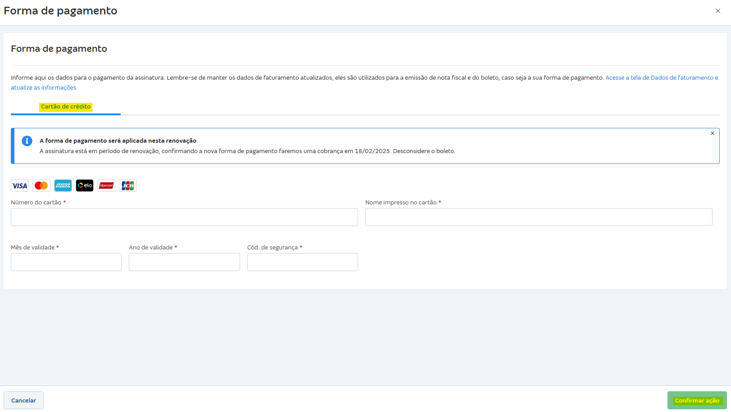Click the bold renewal alert heading text
Screen dimensions: 731x412
click(x=118, y=141)
